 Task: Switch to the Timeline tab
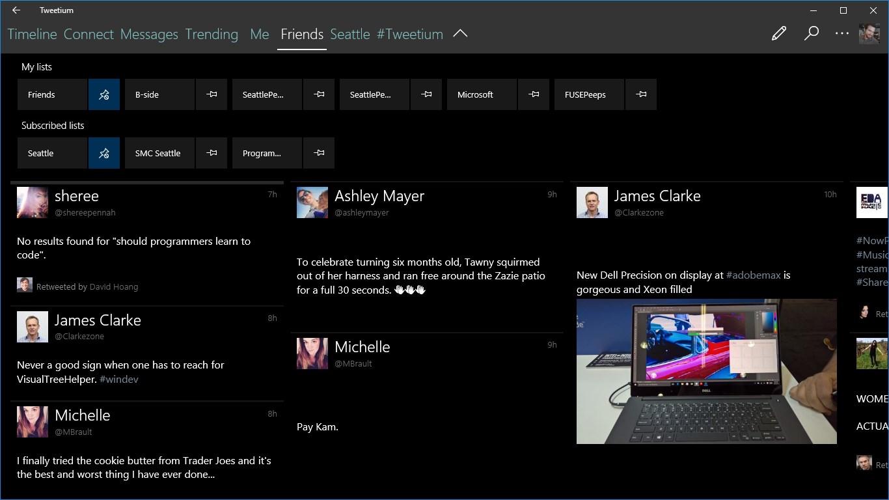[31, 34]
